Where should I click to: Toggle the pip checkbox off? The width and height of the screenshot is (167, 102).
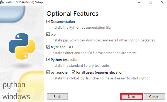tap(48, 34)
